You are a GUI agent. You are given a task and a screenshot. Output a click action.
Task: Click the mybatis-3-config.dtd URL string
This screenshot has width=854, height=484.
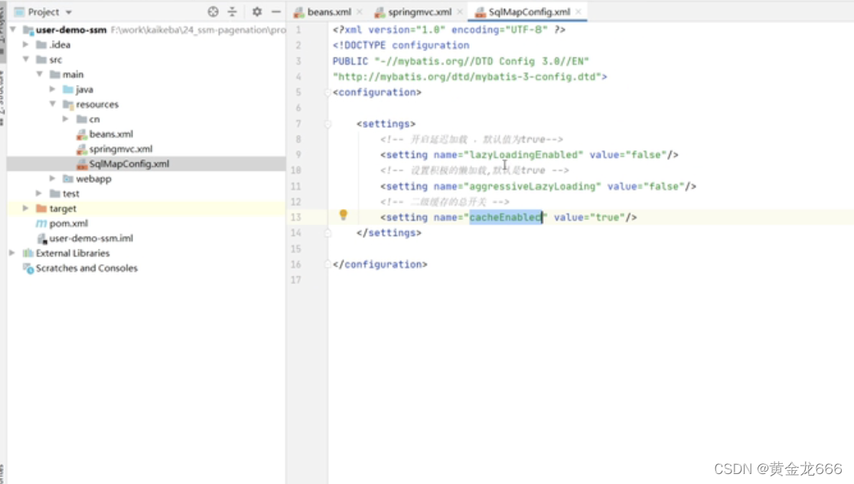point(468,77)
